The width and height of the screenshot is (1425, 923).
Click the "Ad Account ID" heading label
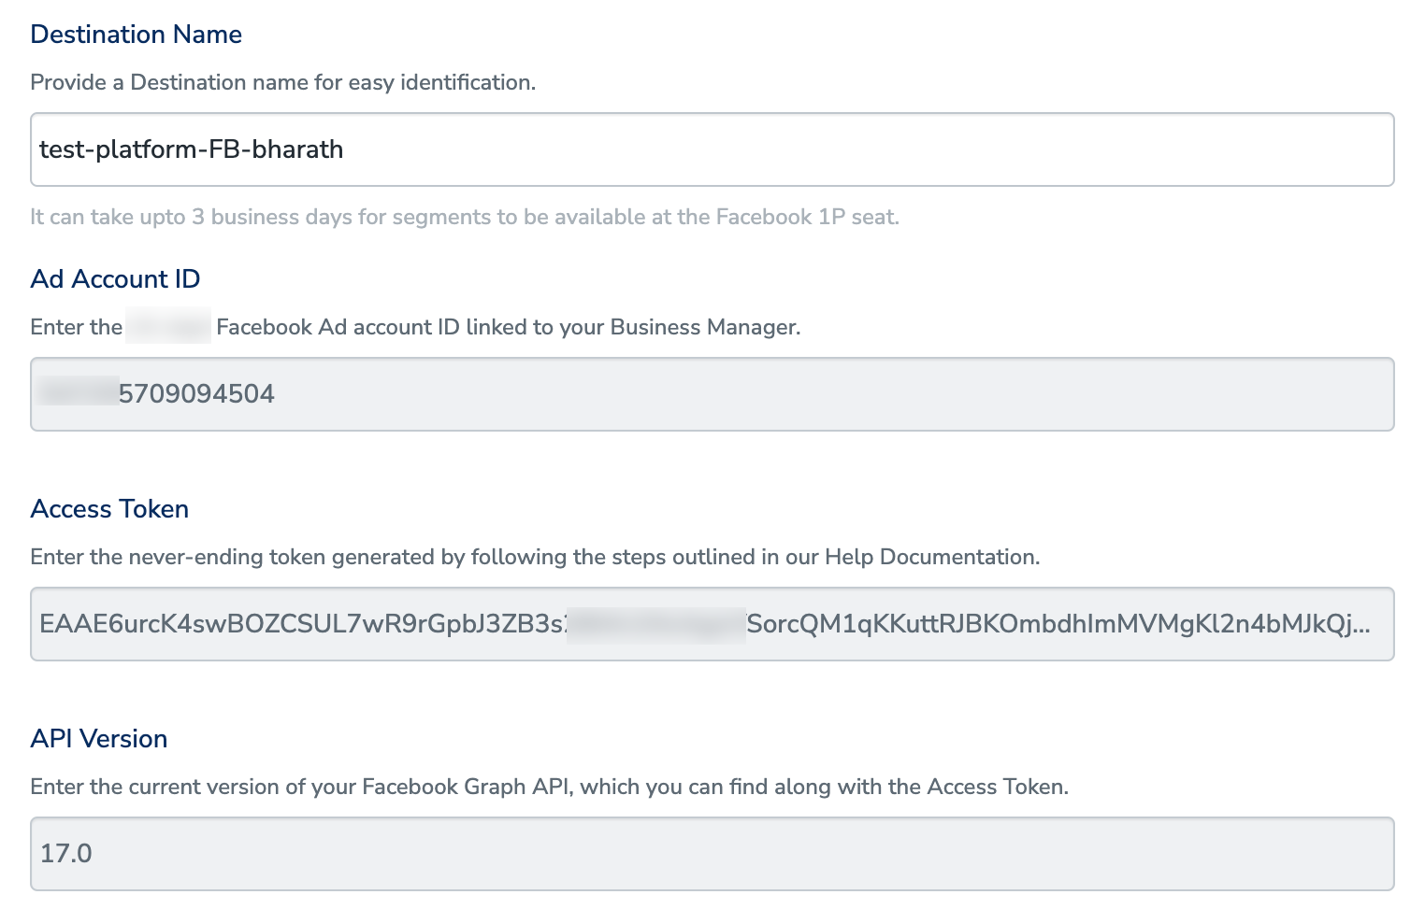click(115, 279)
